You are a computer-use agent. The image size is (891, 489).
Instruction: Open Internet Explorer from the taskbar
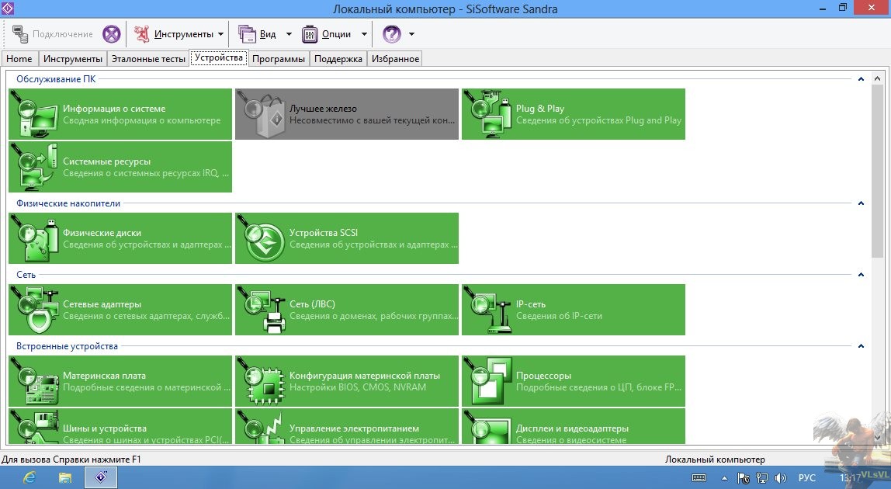pos(29,477)
